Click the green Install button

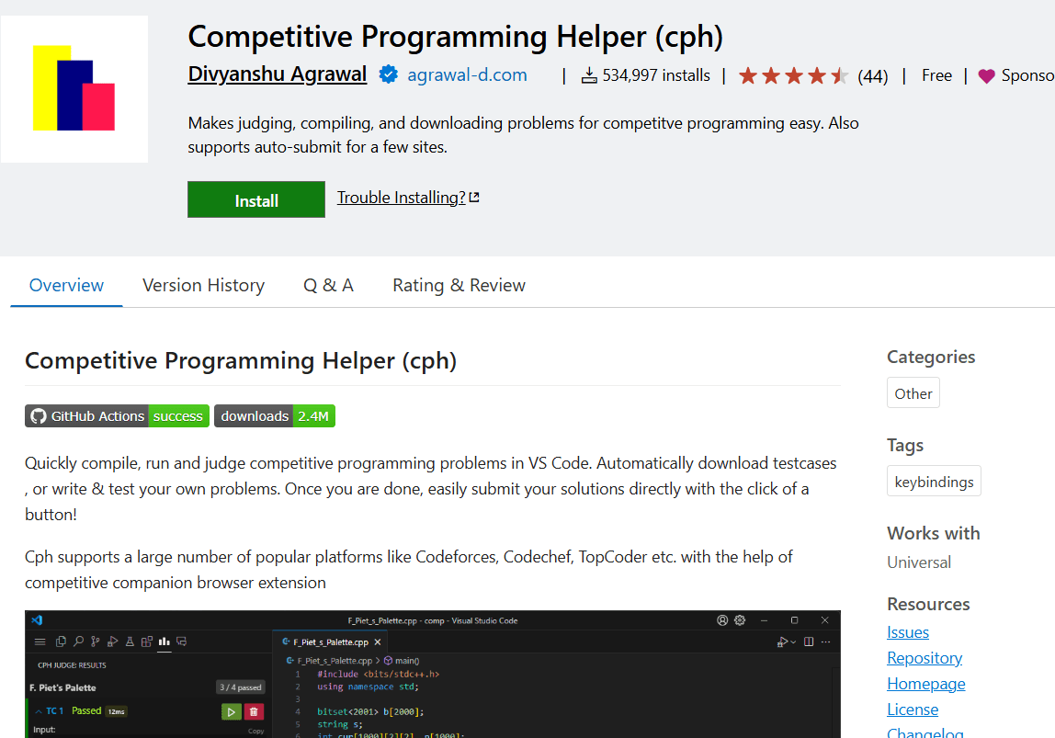tap(256, 199)
